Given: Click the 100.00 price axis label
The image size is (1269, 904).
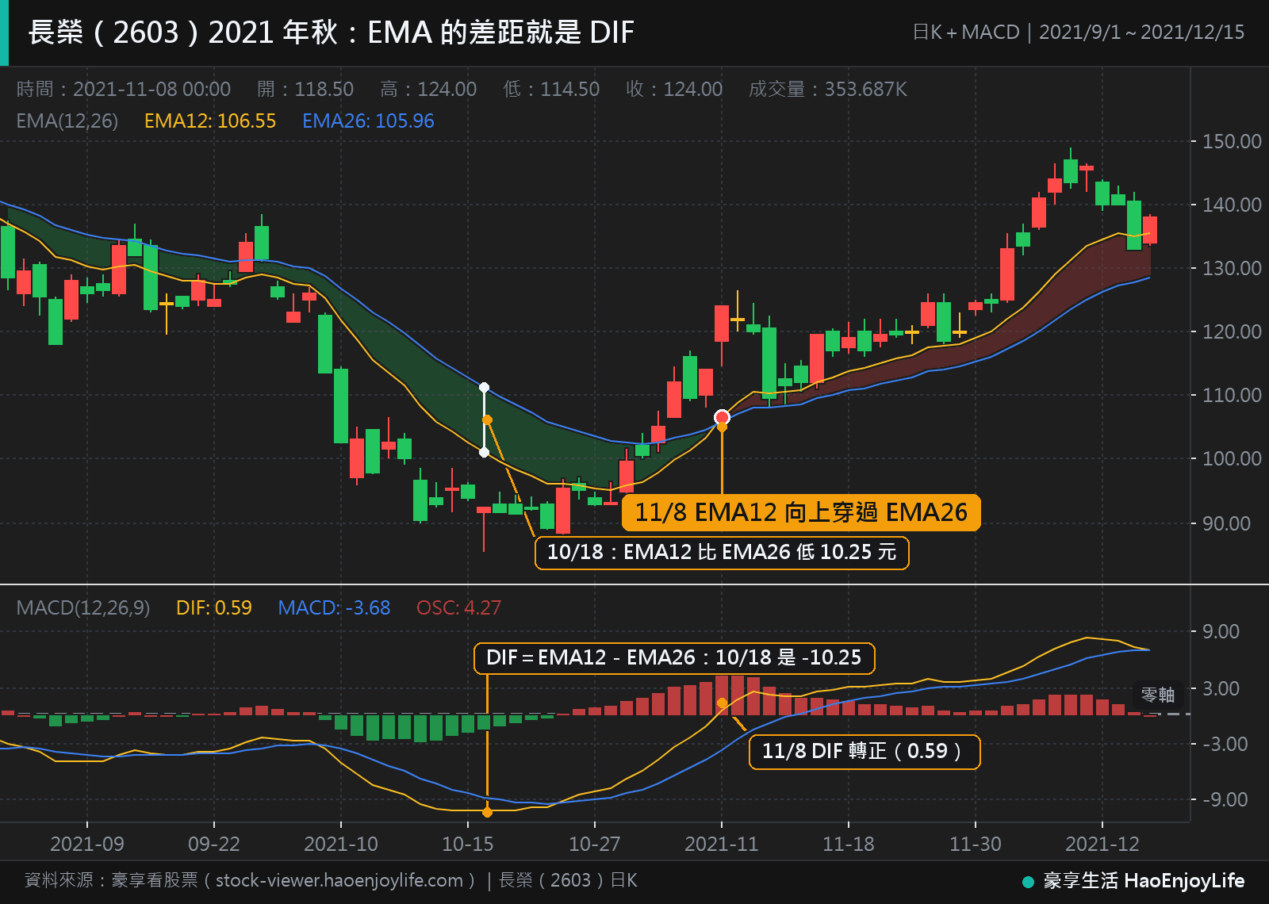Looking at the screenshot, I should [x=1232, y=459].
